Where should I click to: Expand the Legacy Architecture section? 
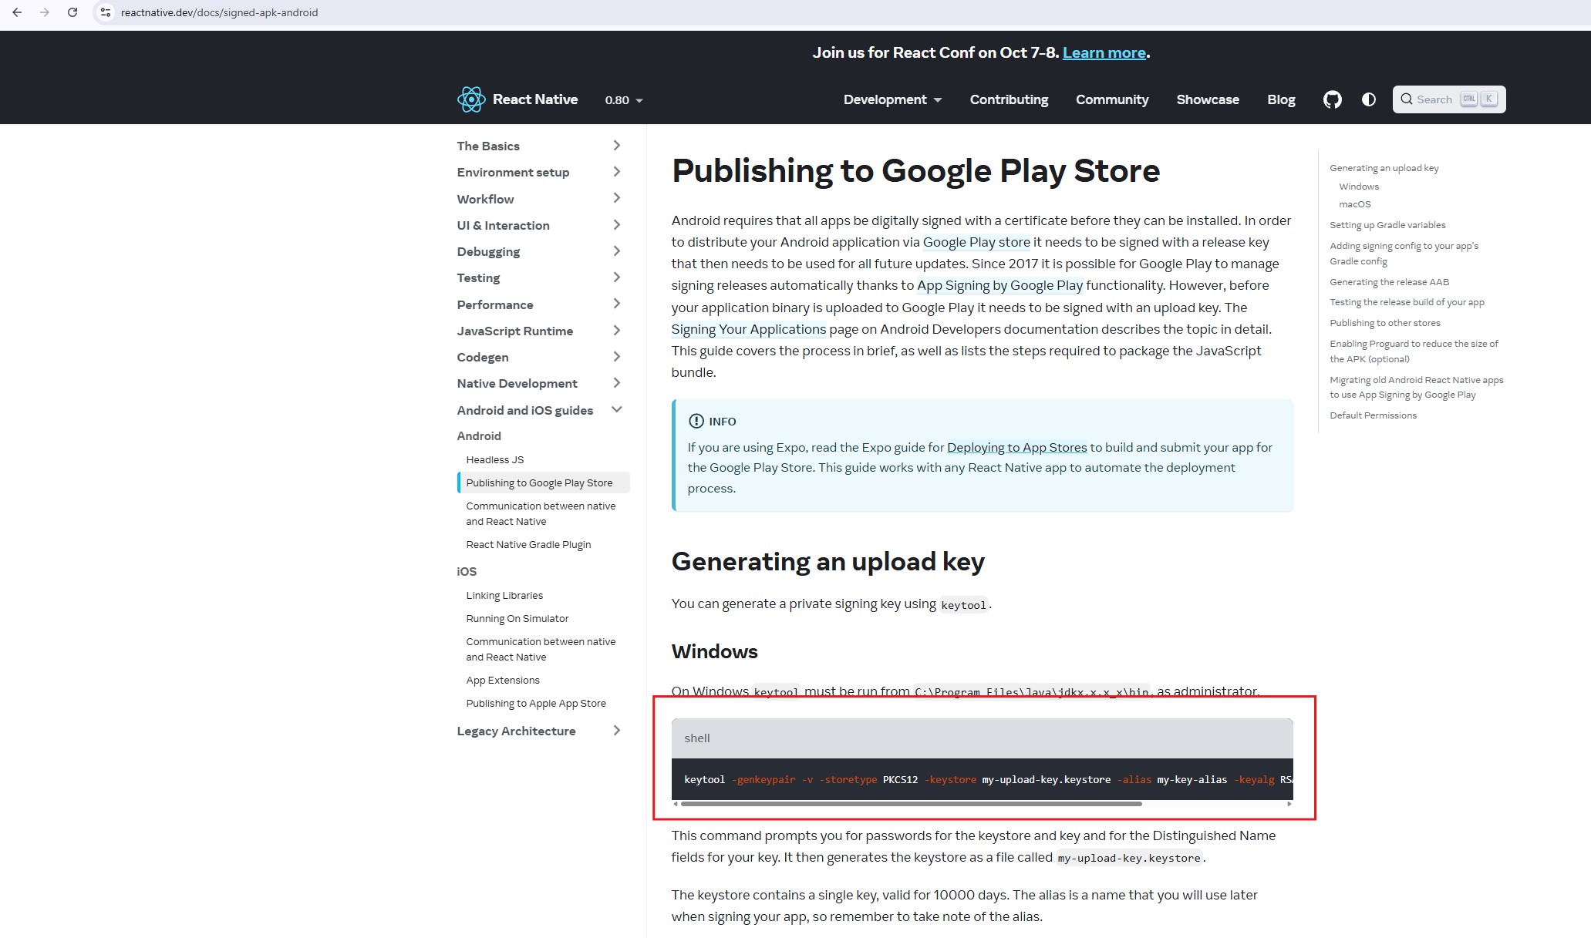(x=616, y=731)
